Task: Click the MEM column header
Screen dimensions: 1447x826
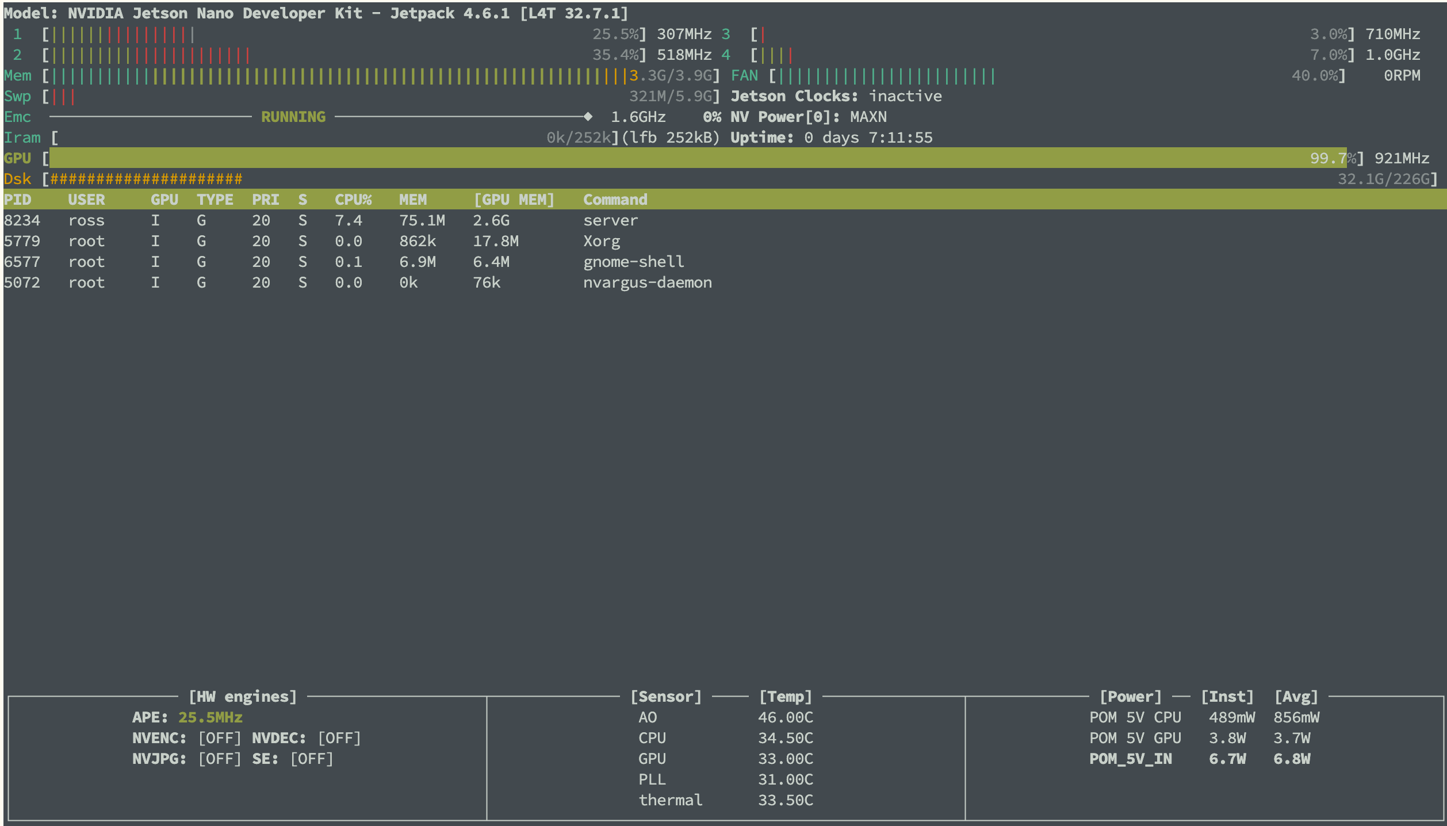Action: 413,200
